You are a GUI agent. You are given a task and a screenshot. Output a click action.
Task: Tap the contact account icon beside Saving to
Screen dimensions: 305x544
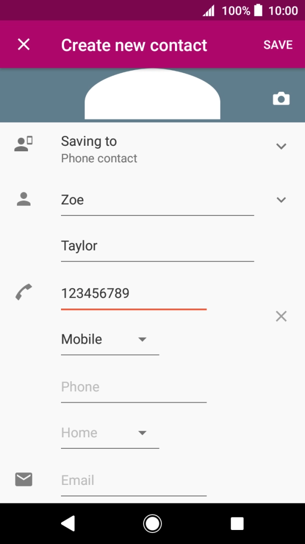pyautogui.click(x=23, y=144)
